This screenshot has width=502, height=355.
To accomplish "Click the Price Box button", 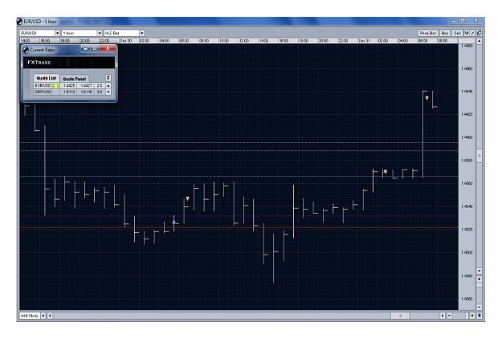I will (428, 33).
